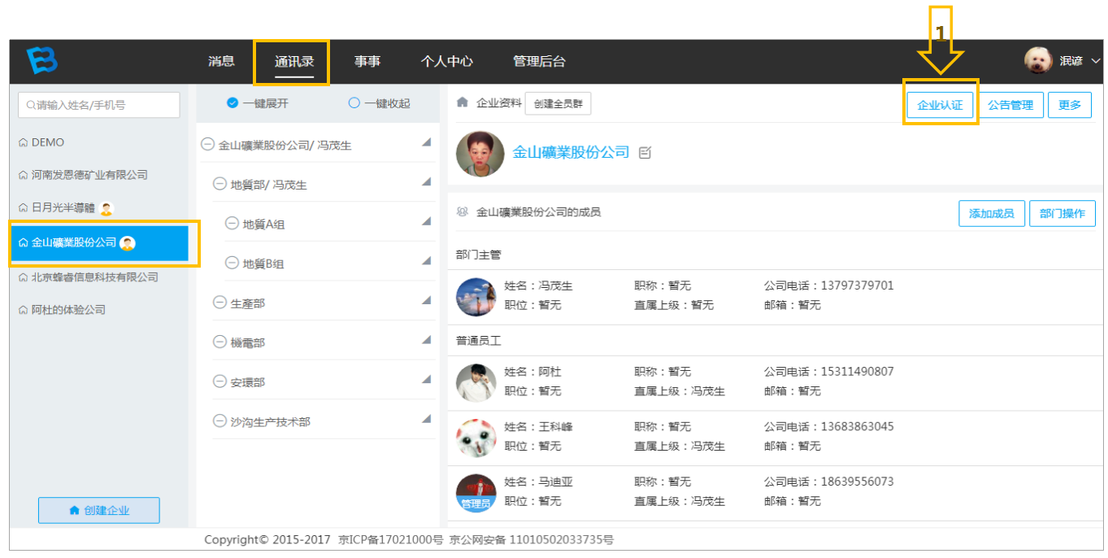
Task: Click the home icon next to 企业资料
Action: (x=463, y=102)
